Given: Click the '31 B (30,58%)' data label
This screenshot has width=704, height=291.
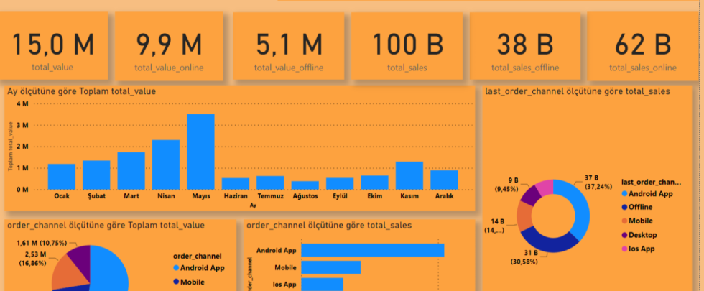Looking at the screenshot, I should point(524,258).
